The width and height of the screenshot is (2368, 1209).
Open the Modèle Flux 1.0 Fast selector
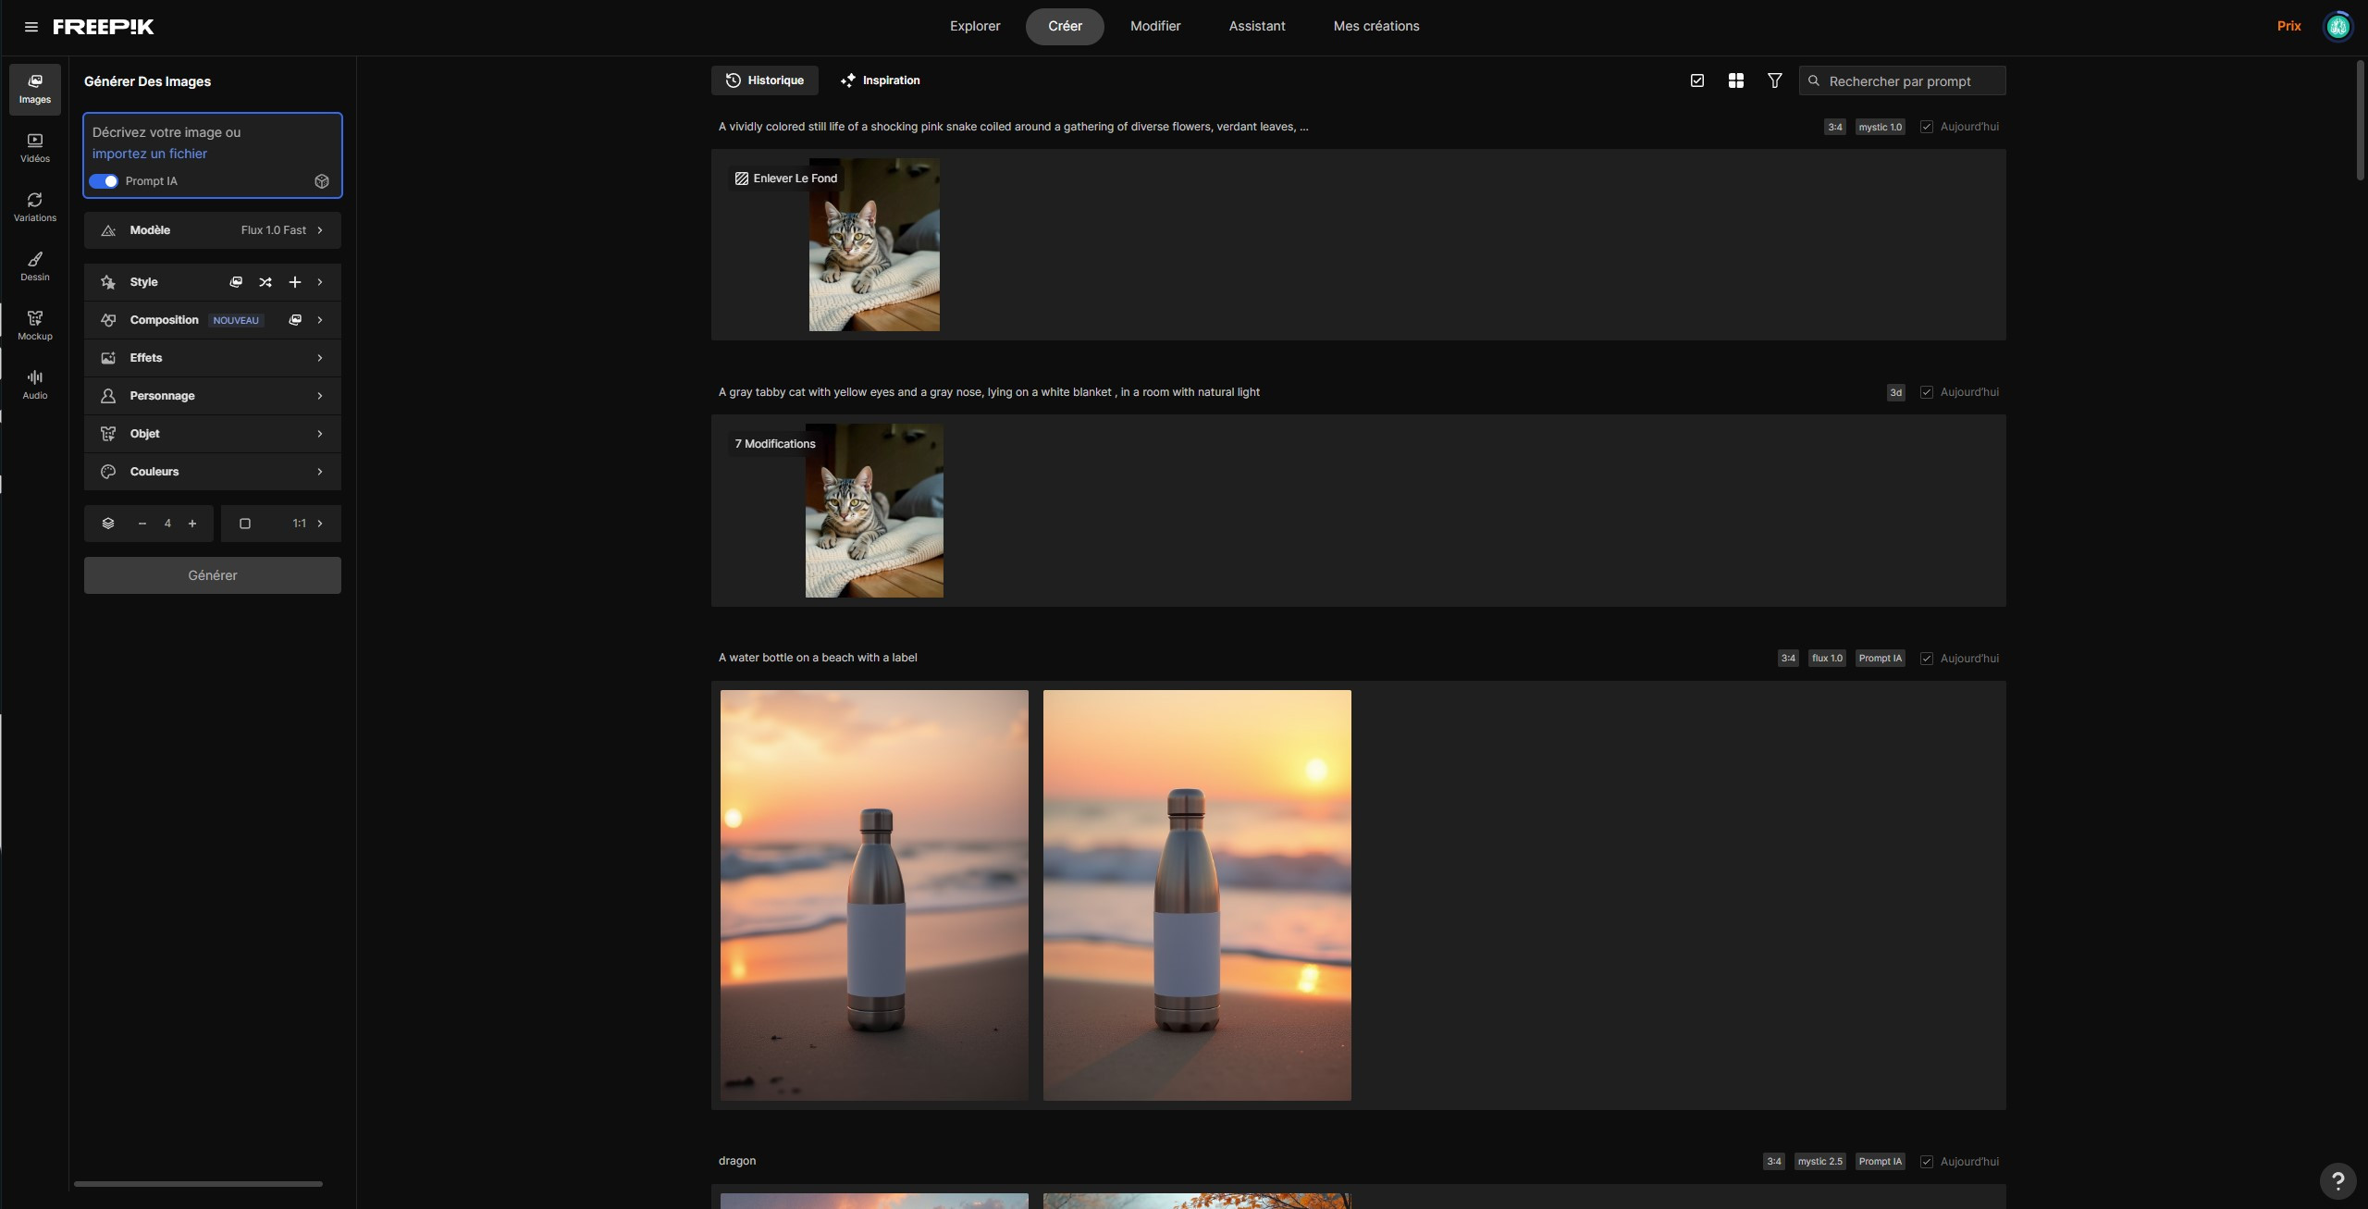[213, 230]
